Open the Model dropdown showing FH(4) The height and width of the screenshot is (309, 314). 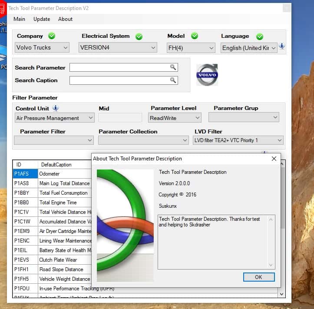coord(191,48)
